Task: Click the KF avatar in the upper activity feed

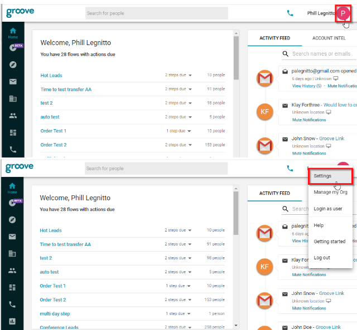Action: (264, 111)
